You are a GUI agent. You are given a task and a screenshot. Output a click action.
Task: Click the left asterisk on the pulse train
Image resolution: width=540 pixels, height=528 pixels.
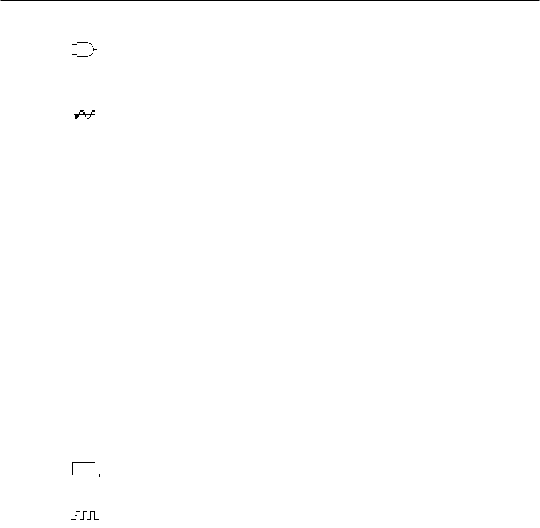point(76,515)
